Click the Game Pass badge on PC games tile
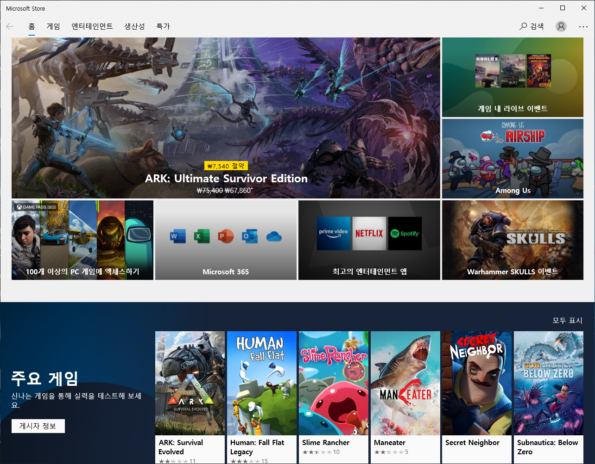The width and height of the screenshot is (595, 464). (36, 207)
